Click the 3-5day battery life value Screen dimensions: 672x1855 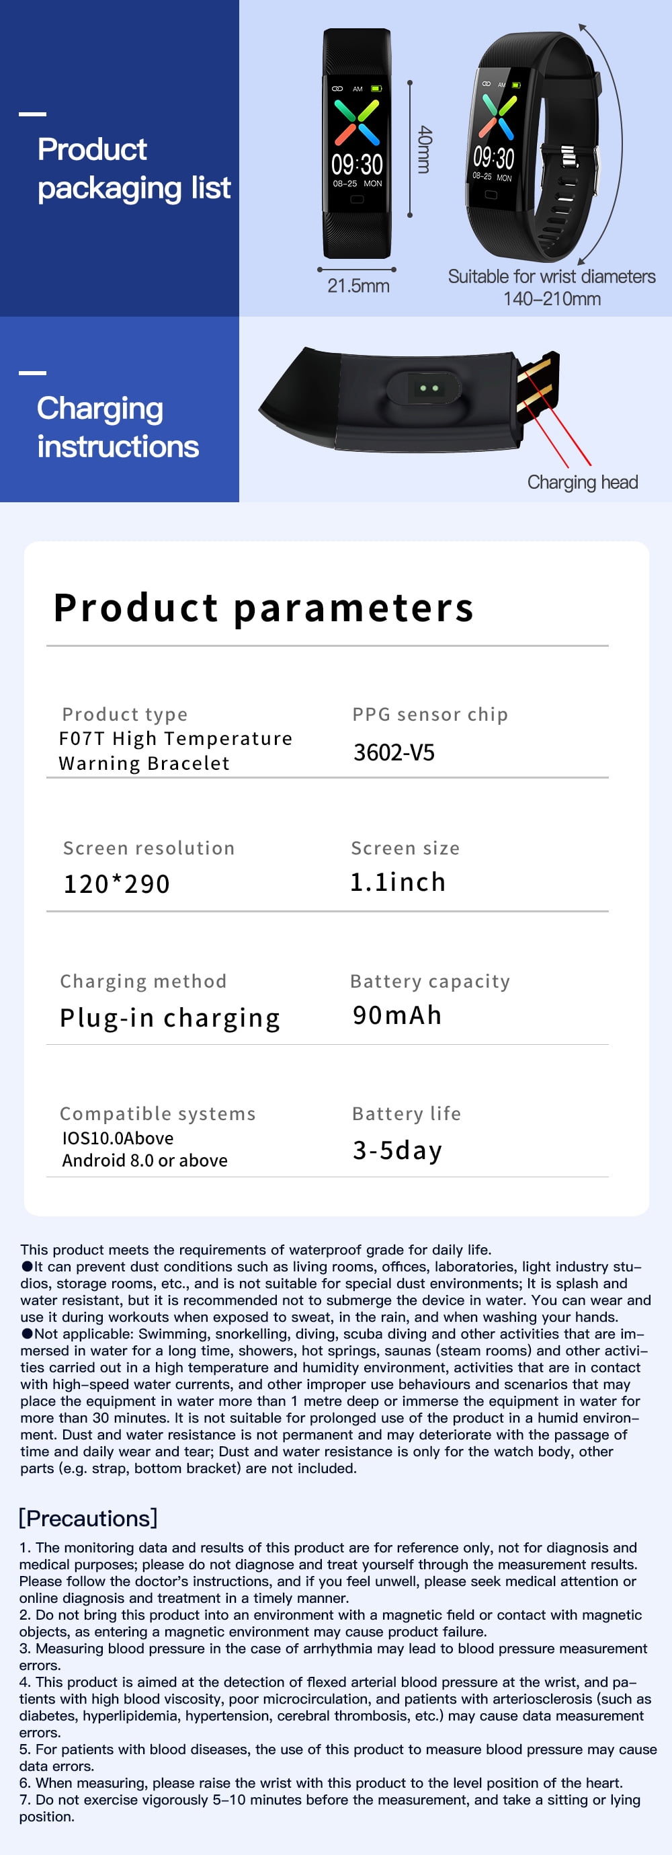(397, 1150)
